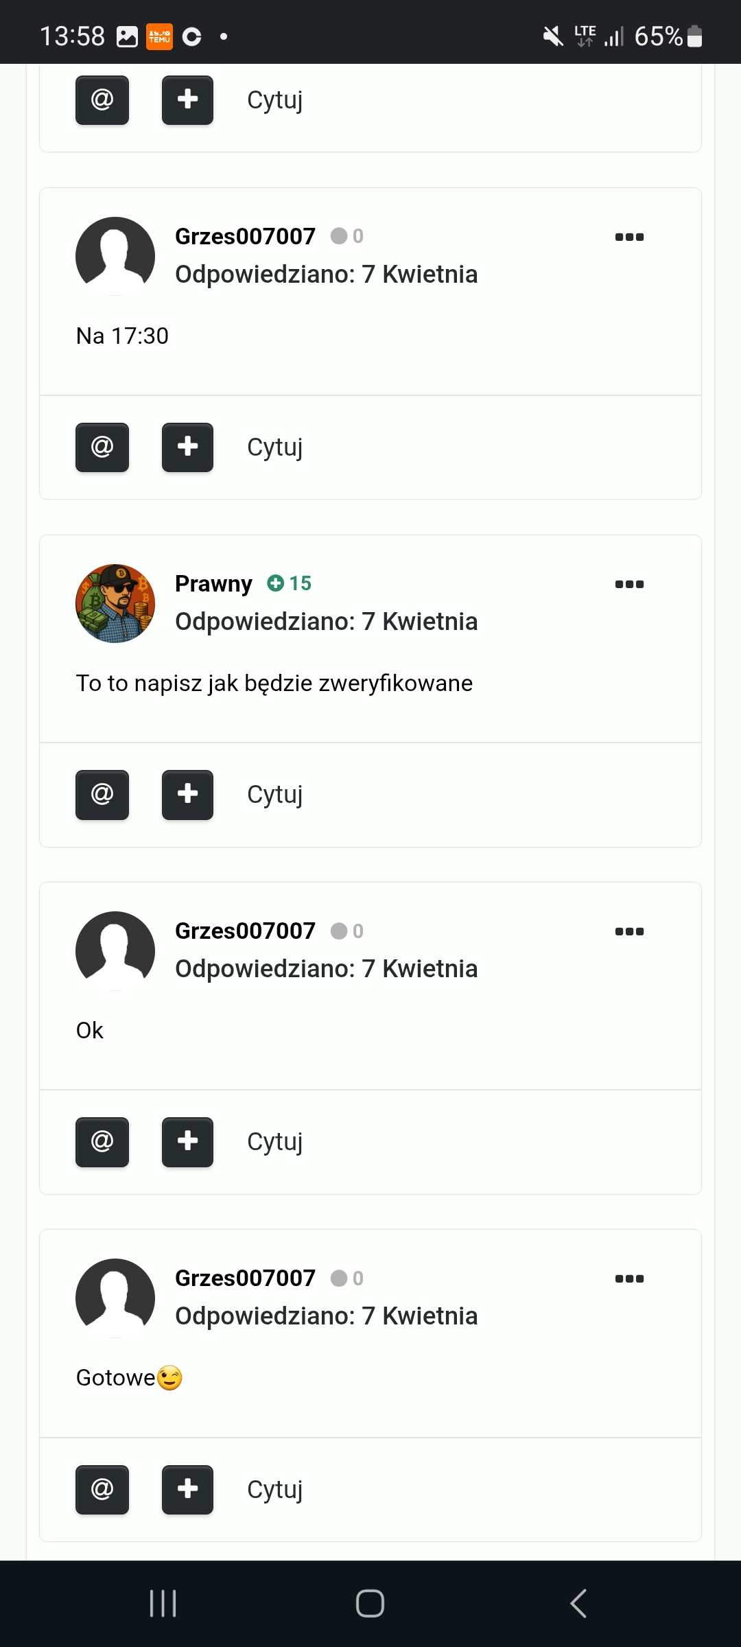Toggle multiquote plus on Prawny's post
Screen dimensions: 741x1647
click(187, 795)
